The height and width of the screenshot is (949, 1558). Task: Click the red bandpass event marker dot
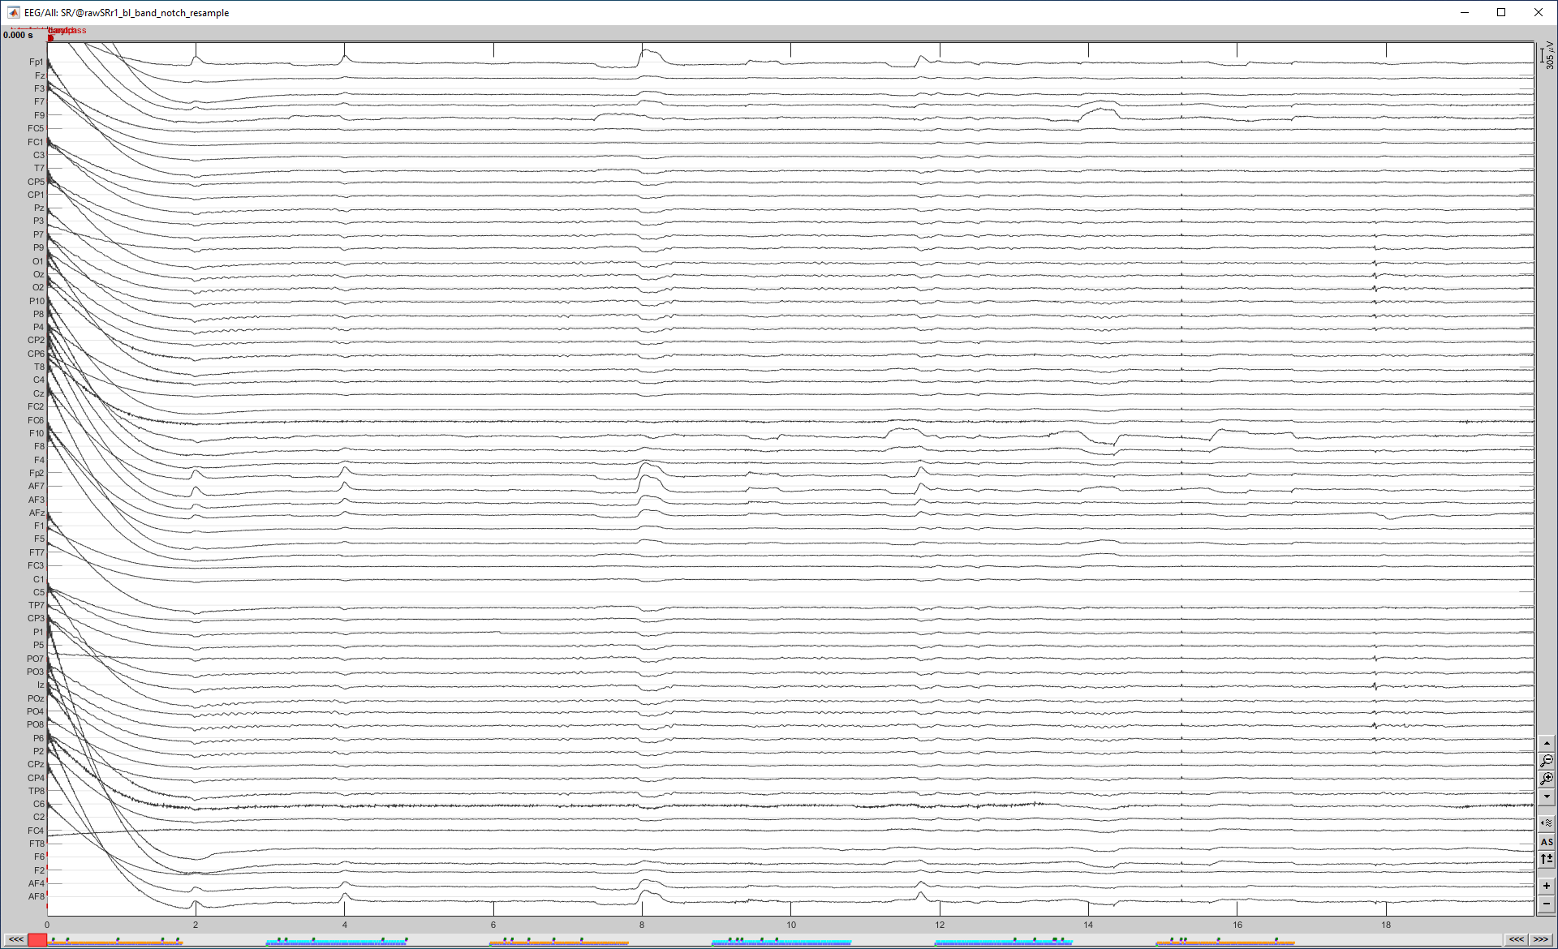(50, 38)
